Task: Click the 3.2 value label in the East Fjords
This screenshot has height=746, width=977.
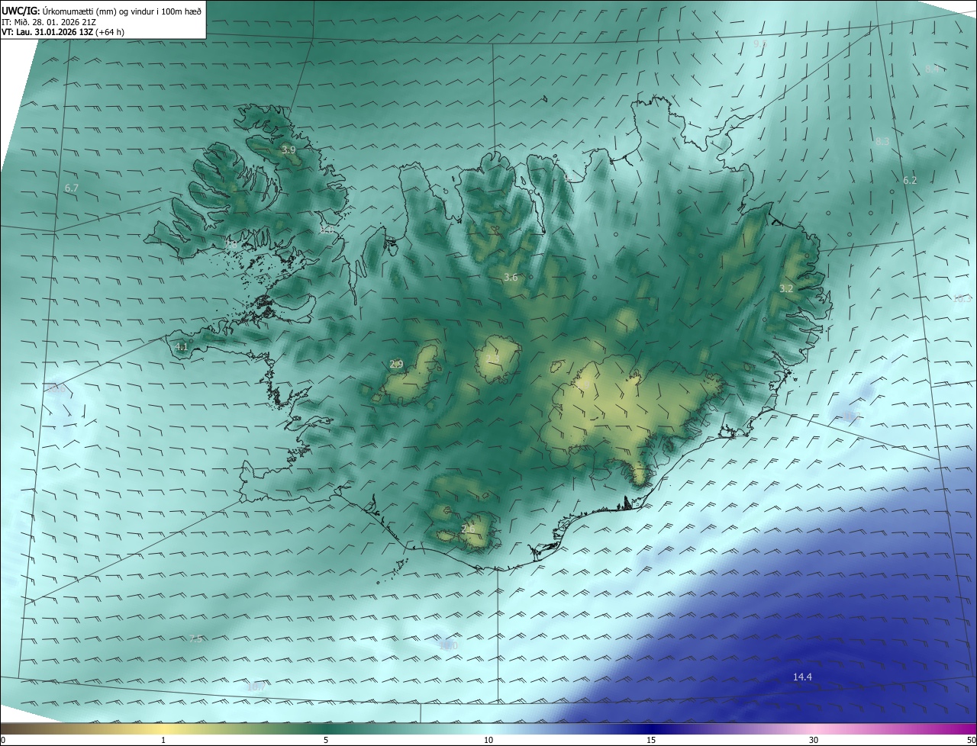Action: [x=786, y=288]
